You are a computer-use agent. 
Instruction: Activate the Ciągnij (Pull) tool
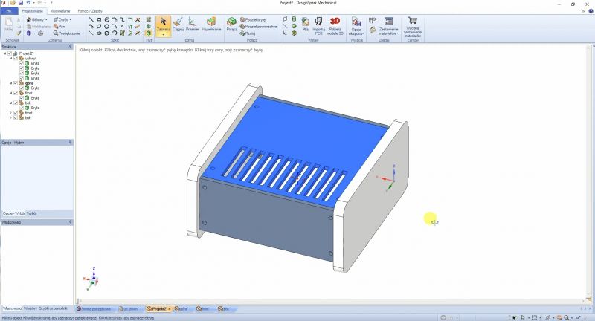178,24
